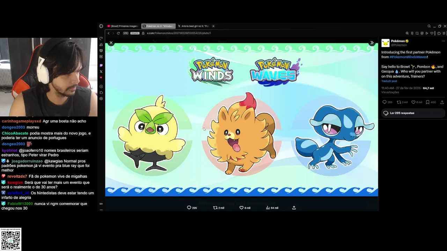Like the post using the heart below the photo
Image resolution: width=447 pixels, height=251 pixels.
pyautogui.click(x=241, y=207)
